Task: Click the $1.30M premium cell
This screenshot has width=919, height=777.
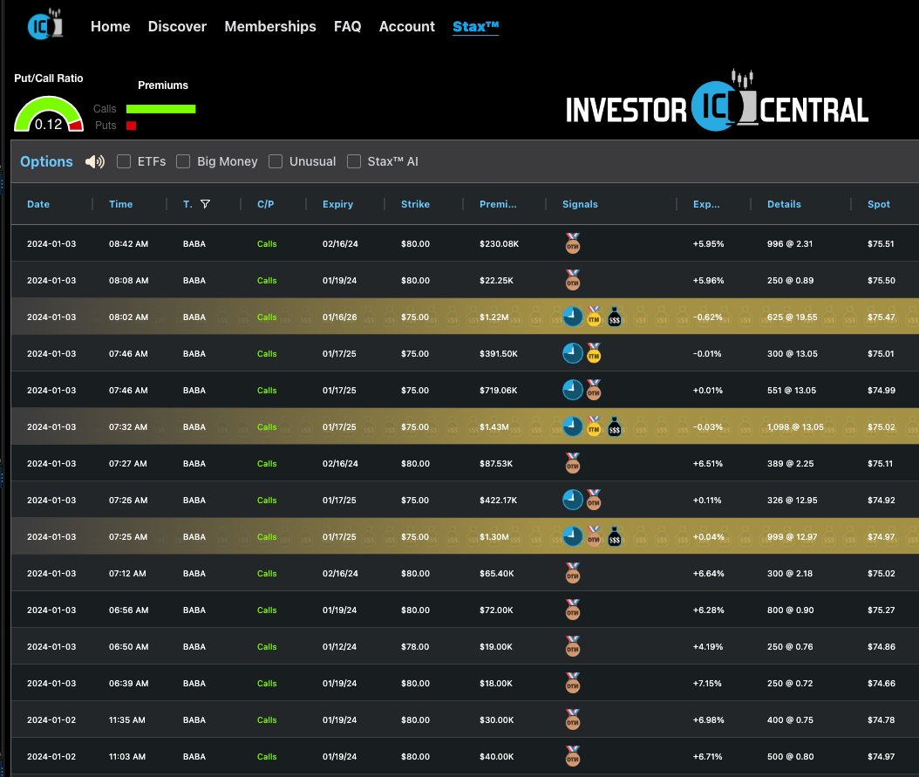Action: tap(494, 537)
